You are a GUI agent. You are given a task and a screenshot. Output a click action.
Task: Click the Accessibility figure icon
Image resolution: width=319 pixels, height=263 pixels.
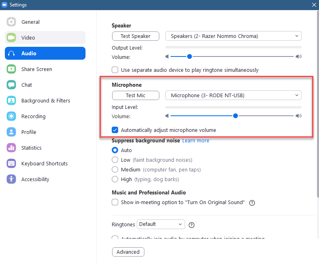pyautogui.click(x=11, y=179)
